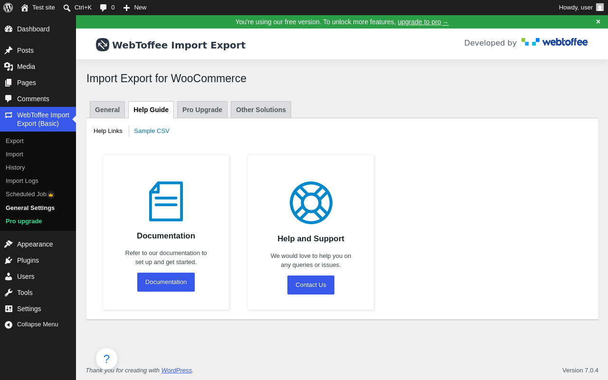Open Export in the plugin submenu
The width and height of the screenshot is (608, 380).
[15, 141]
